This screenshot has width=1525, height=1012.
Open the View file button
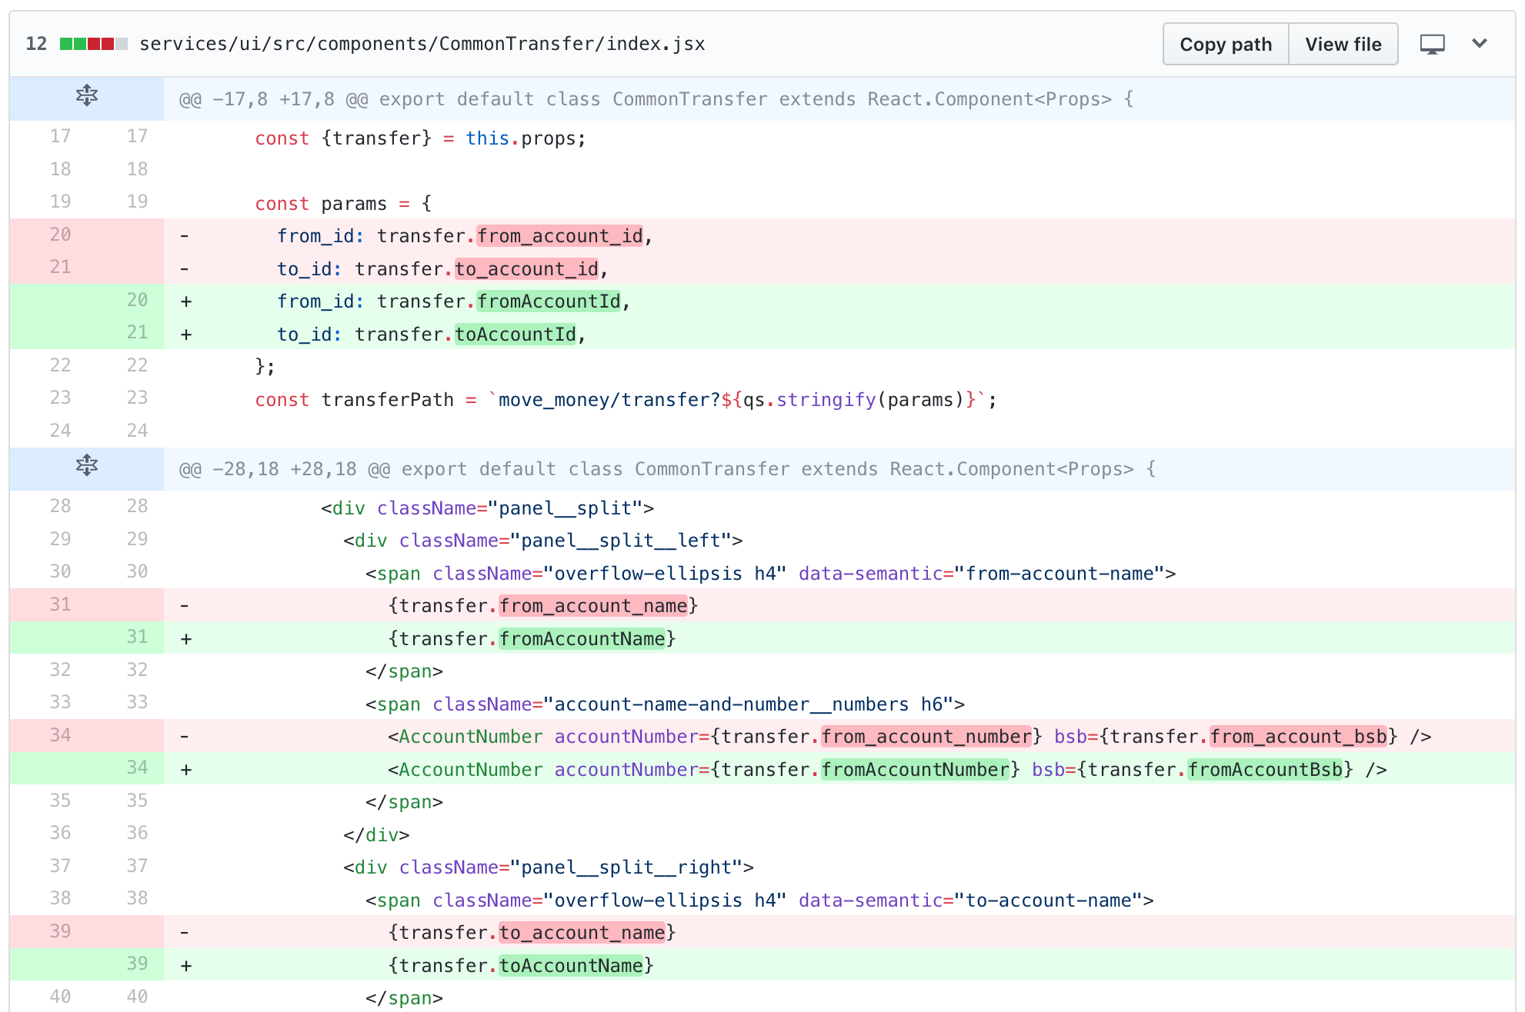[1343, 45]
